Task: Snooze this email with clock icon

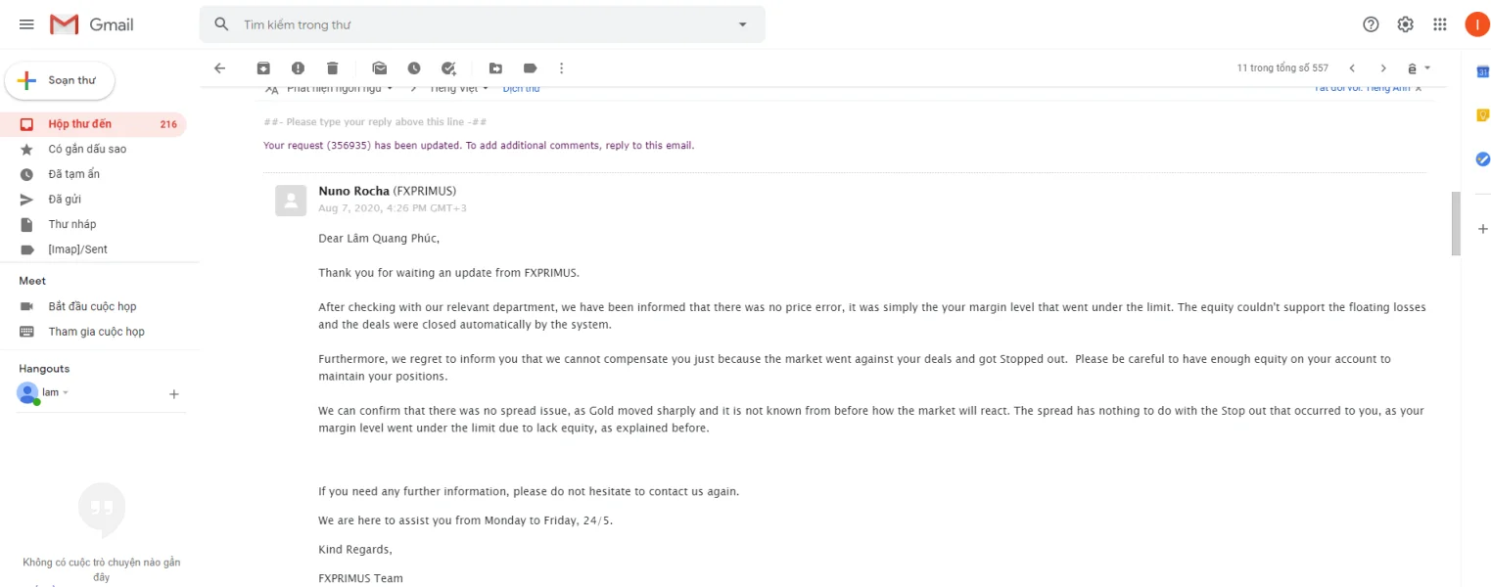Action: pos(414,68)
